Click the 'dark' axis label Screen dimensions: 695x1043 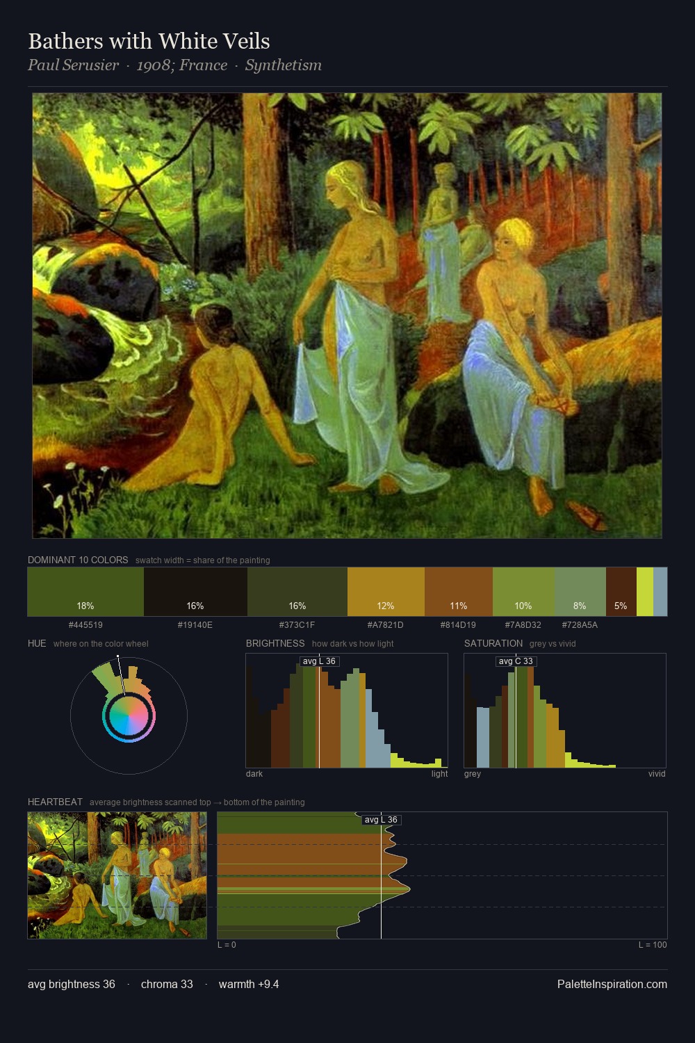(254, 774)
